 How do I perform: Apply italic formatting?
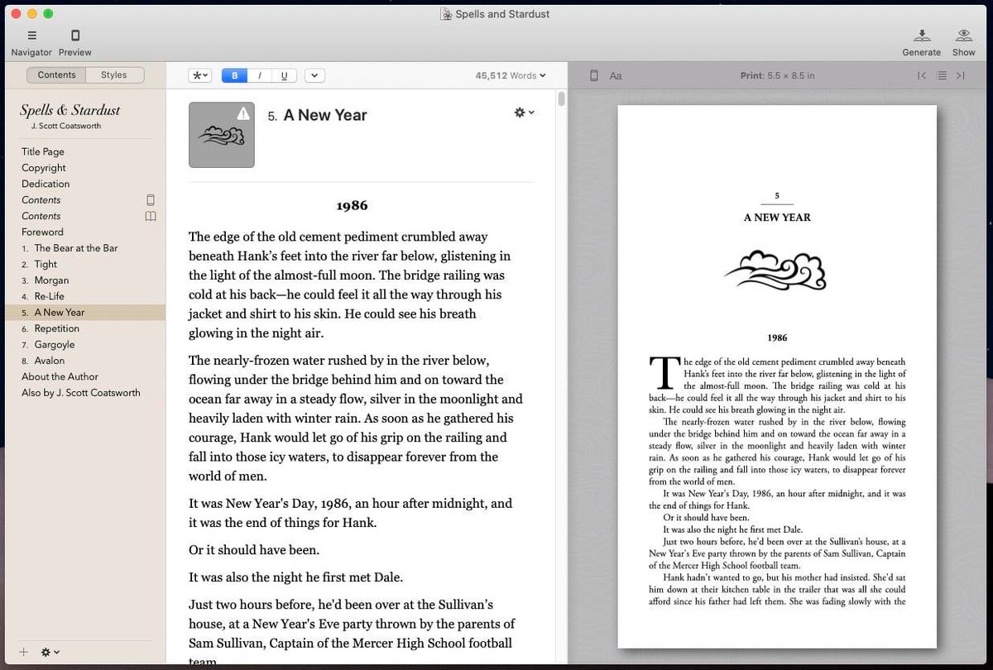(x=258, y=74)
